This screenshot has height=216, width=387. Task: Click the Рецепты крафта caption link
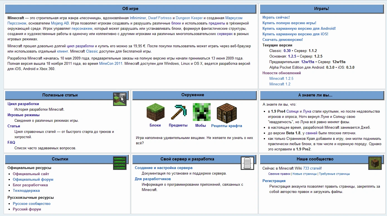click(x=227, y=126)
